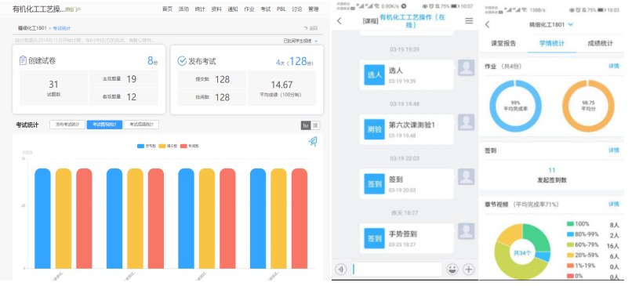Open 详情 for the 签到 section

(613, 150)
